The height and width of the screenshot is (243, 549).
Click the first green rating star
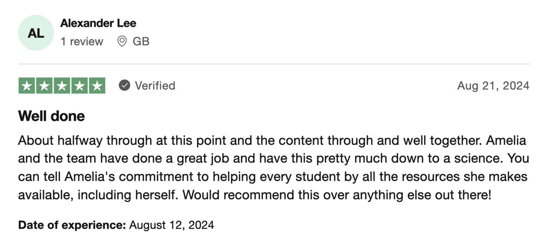pyautogui.click(x=27, y=86)
